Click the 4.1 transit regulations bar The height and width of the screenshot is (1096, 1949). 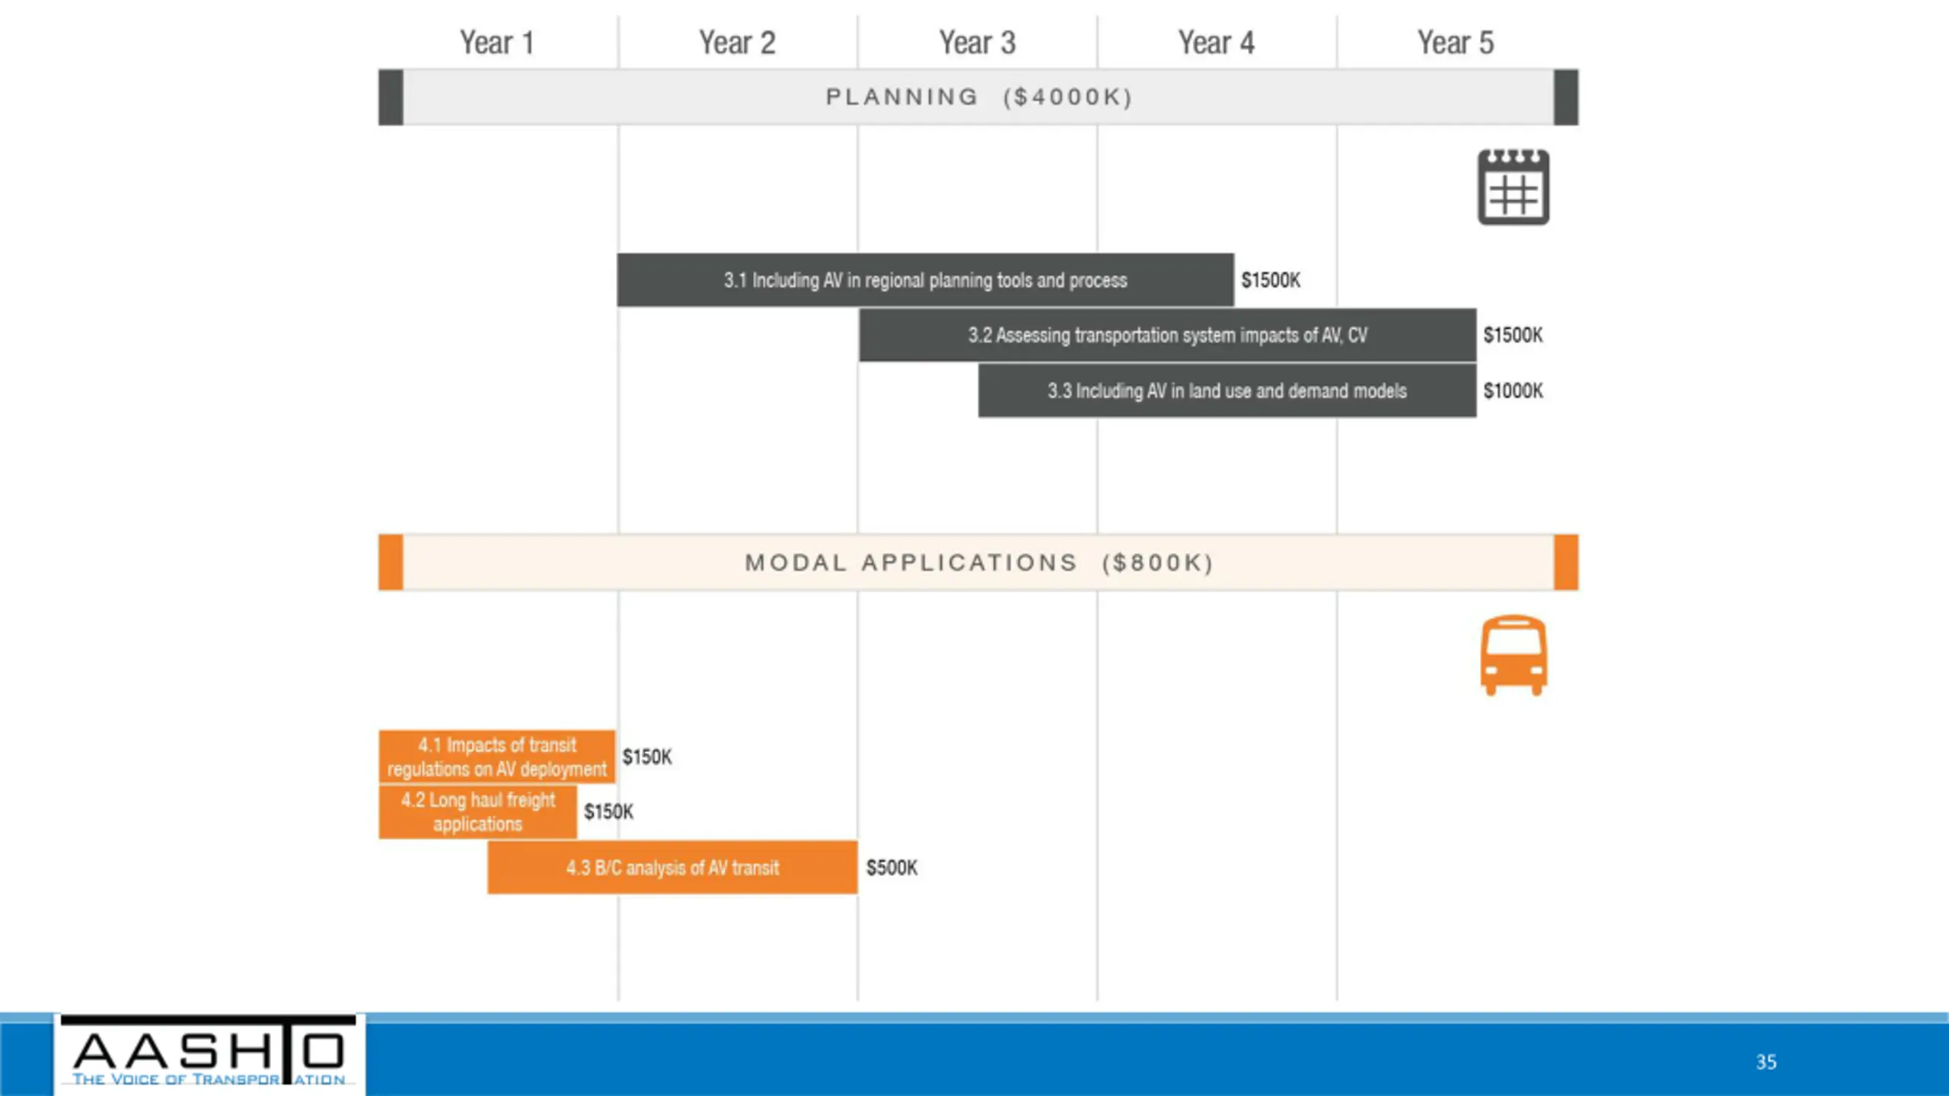(497, 757)
